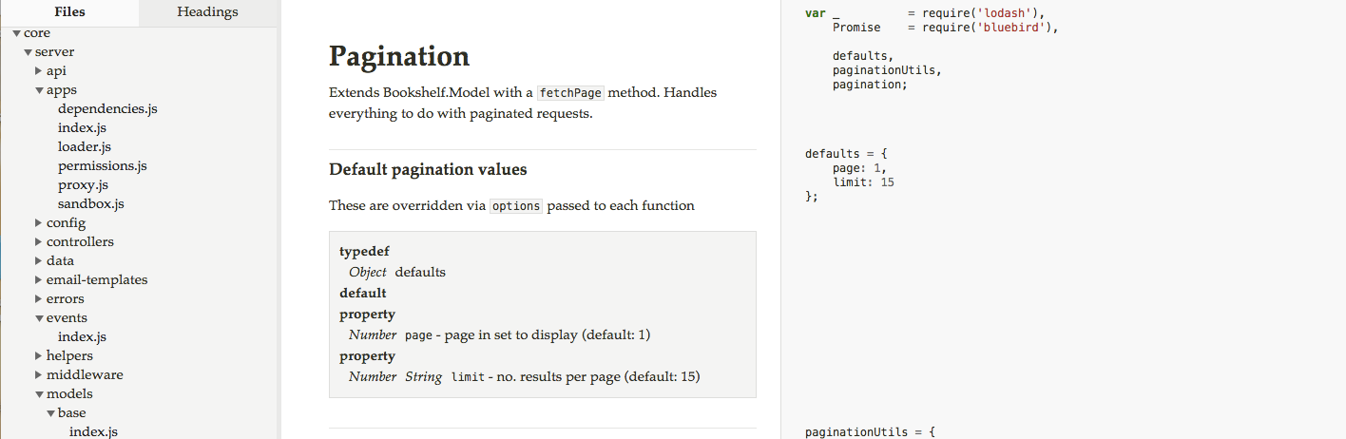Collapse the apps folder triangle
The width and height of the screenshot is (1346, 439).
pos(39,90)
